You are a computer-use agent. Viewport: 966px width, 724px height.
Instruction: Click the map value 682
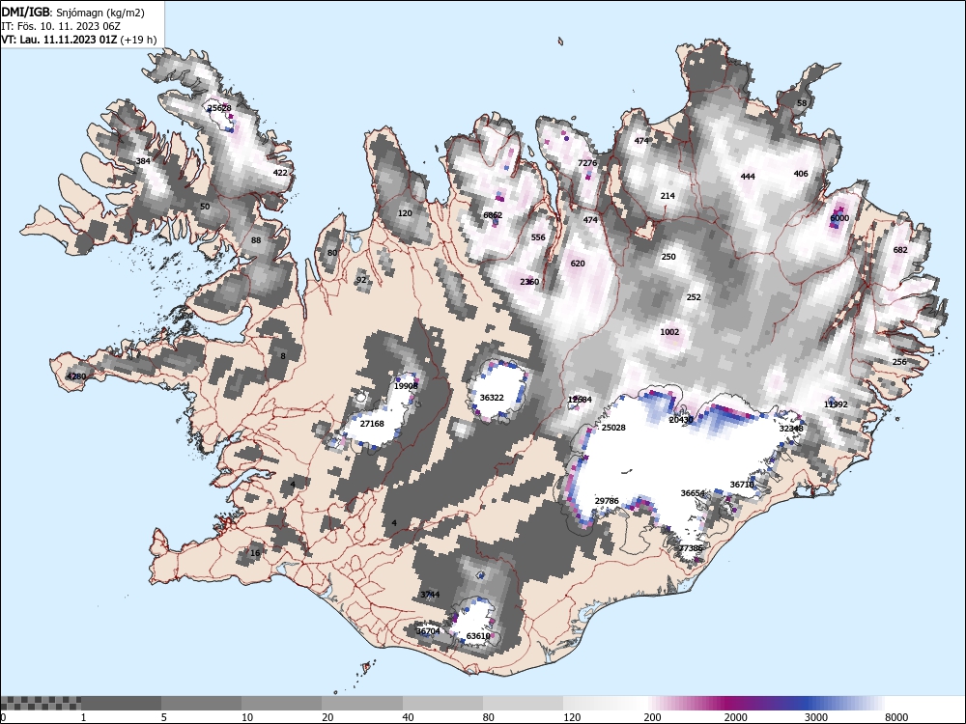tap(900, 250)
